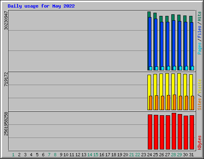This screenshot has height=159, width=204.
Task: Select the red KBytes bar for day 28
Action: pyautogui.click(x=174, y=131)
